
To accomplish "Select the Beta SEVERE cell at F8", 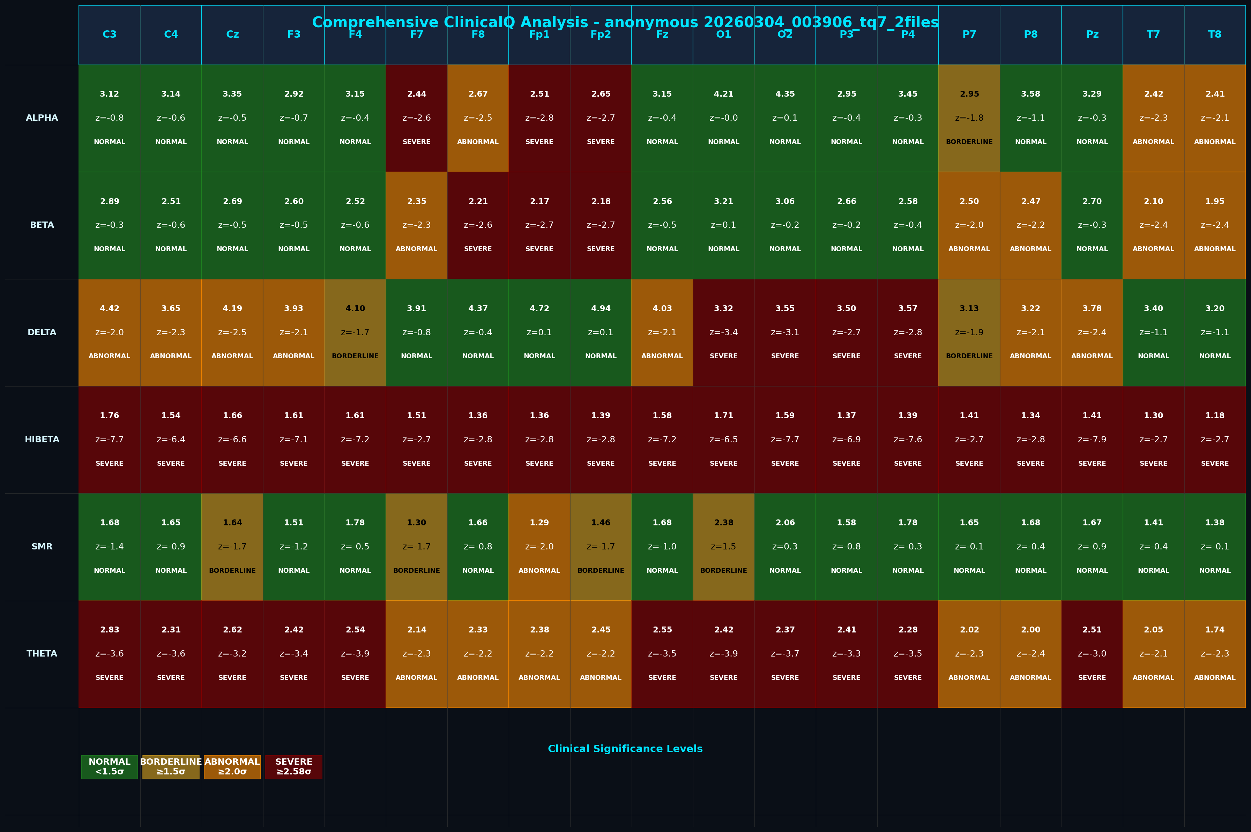I will [x=478, y=225].
